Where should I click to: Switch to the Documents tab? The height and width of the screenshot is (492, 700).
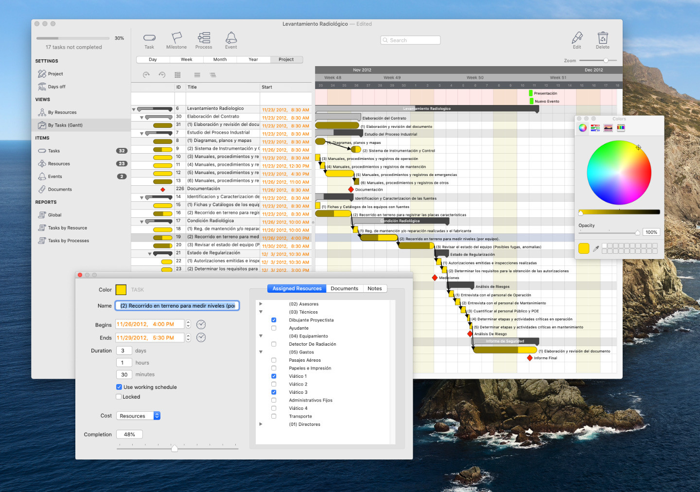(344, 288)
